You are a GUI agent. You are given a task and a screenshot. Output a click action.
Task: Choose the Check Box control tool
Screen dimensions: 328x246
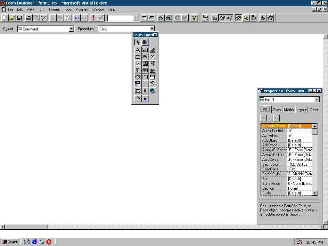point(137,64)
